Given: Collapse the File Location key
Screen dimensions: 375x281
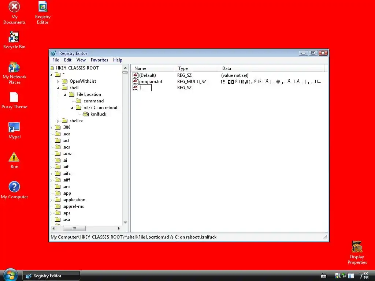Looking at the screenshot, I should click(65, 95).
